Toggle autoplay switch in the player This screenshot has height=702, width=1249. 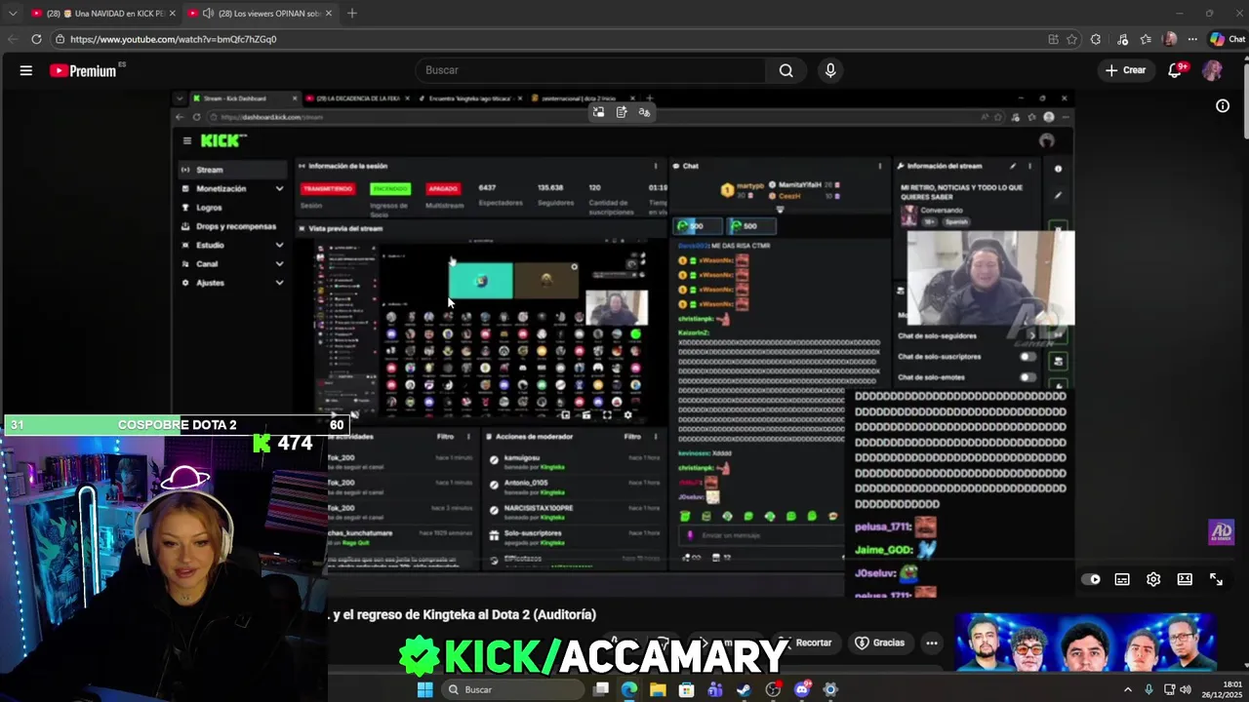[1091, 579]
